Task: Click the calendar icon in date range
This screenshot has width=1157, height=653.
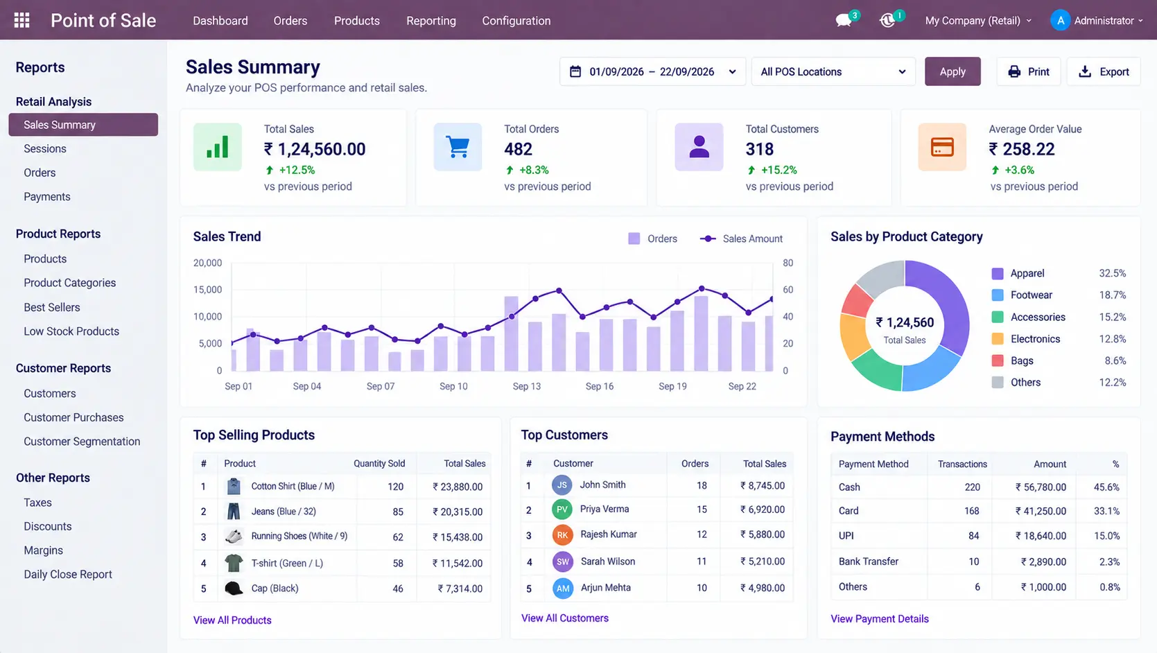Action: (x=575, y=71)
